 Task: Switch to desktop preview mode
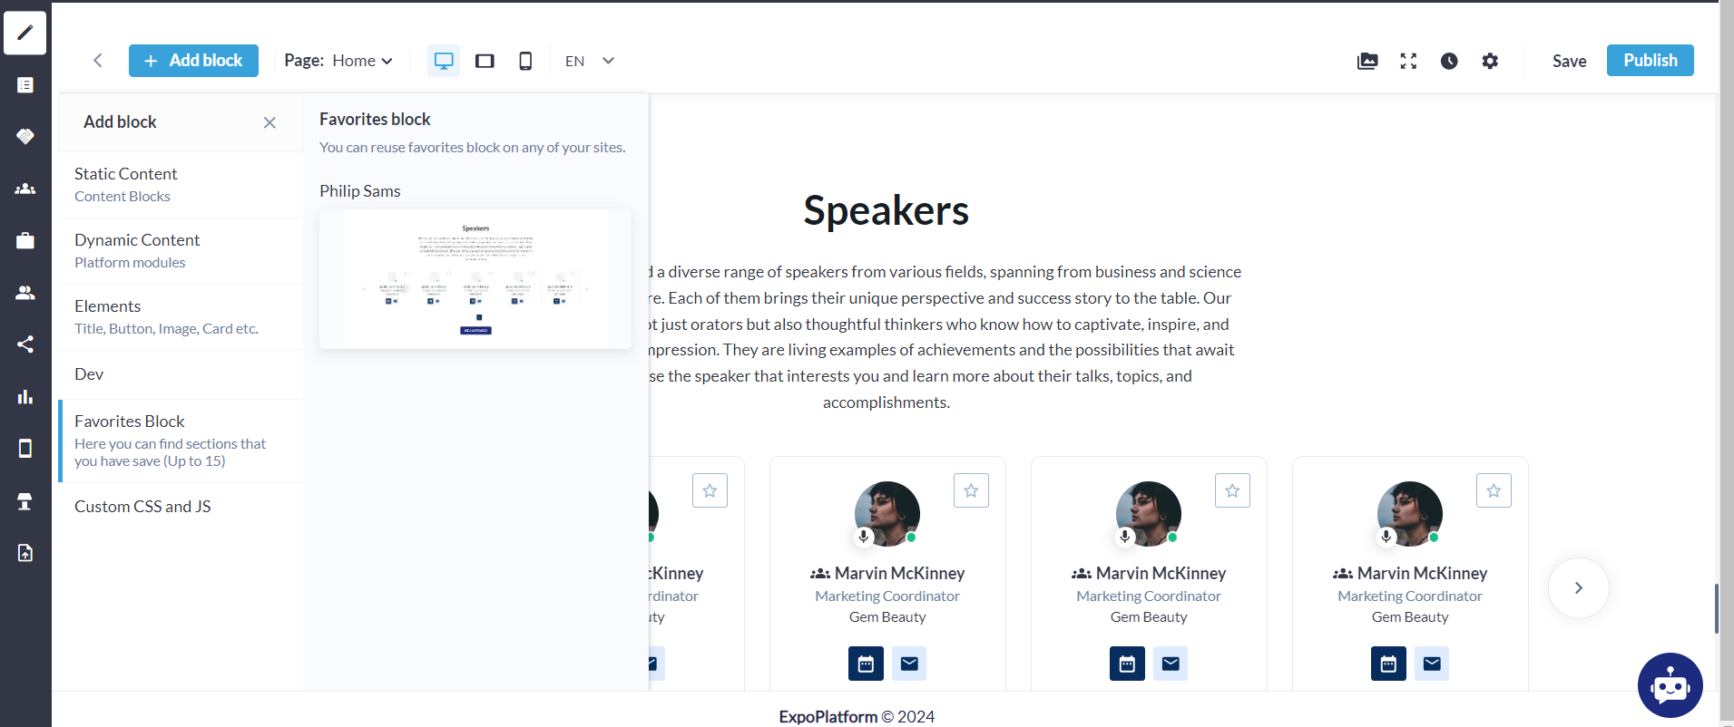[x=444, y=61]
